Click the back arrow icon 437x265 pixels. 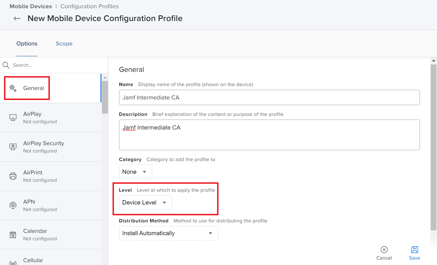pos(17,18)
